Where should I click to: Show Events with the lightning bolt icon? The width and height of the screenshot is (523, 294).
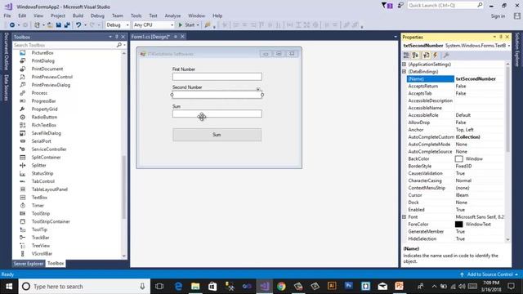436,56
